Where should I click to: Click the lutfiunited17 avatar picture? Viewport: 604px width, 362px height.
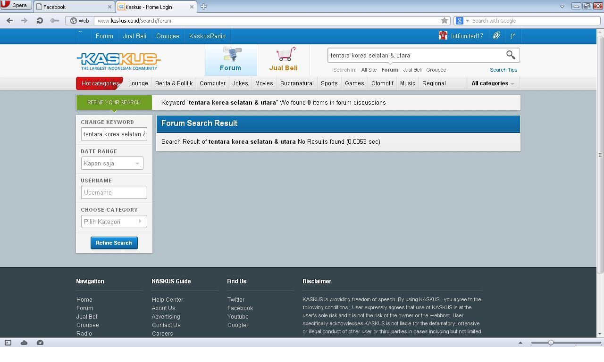[x=443, y=36]
